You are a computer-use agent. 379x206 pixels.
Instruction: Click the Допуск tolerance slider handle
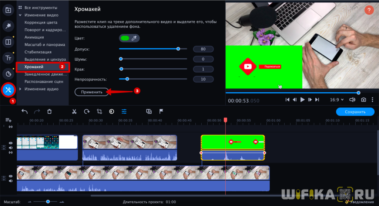pyautogui.click(x=178, y=49)
